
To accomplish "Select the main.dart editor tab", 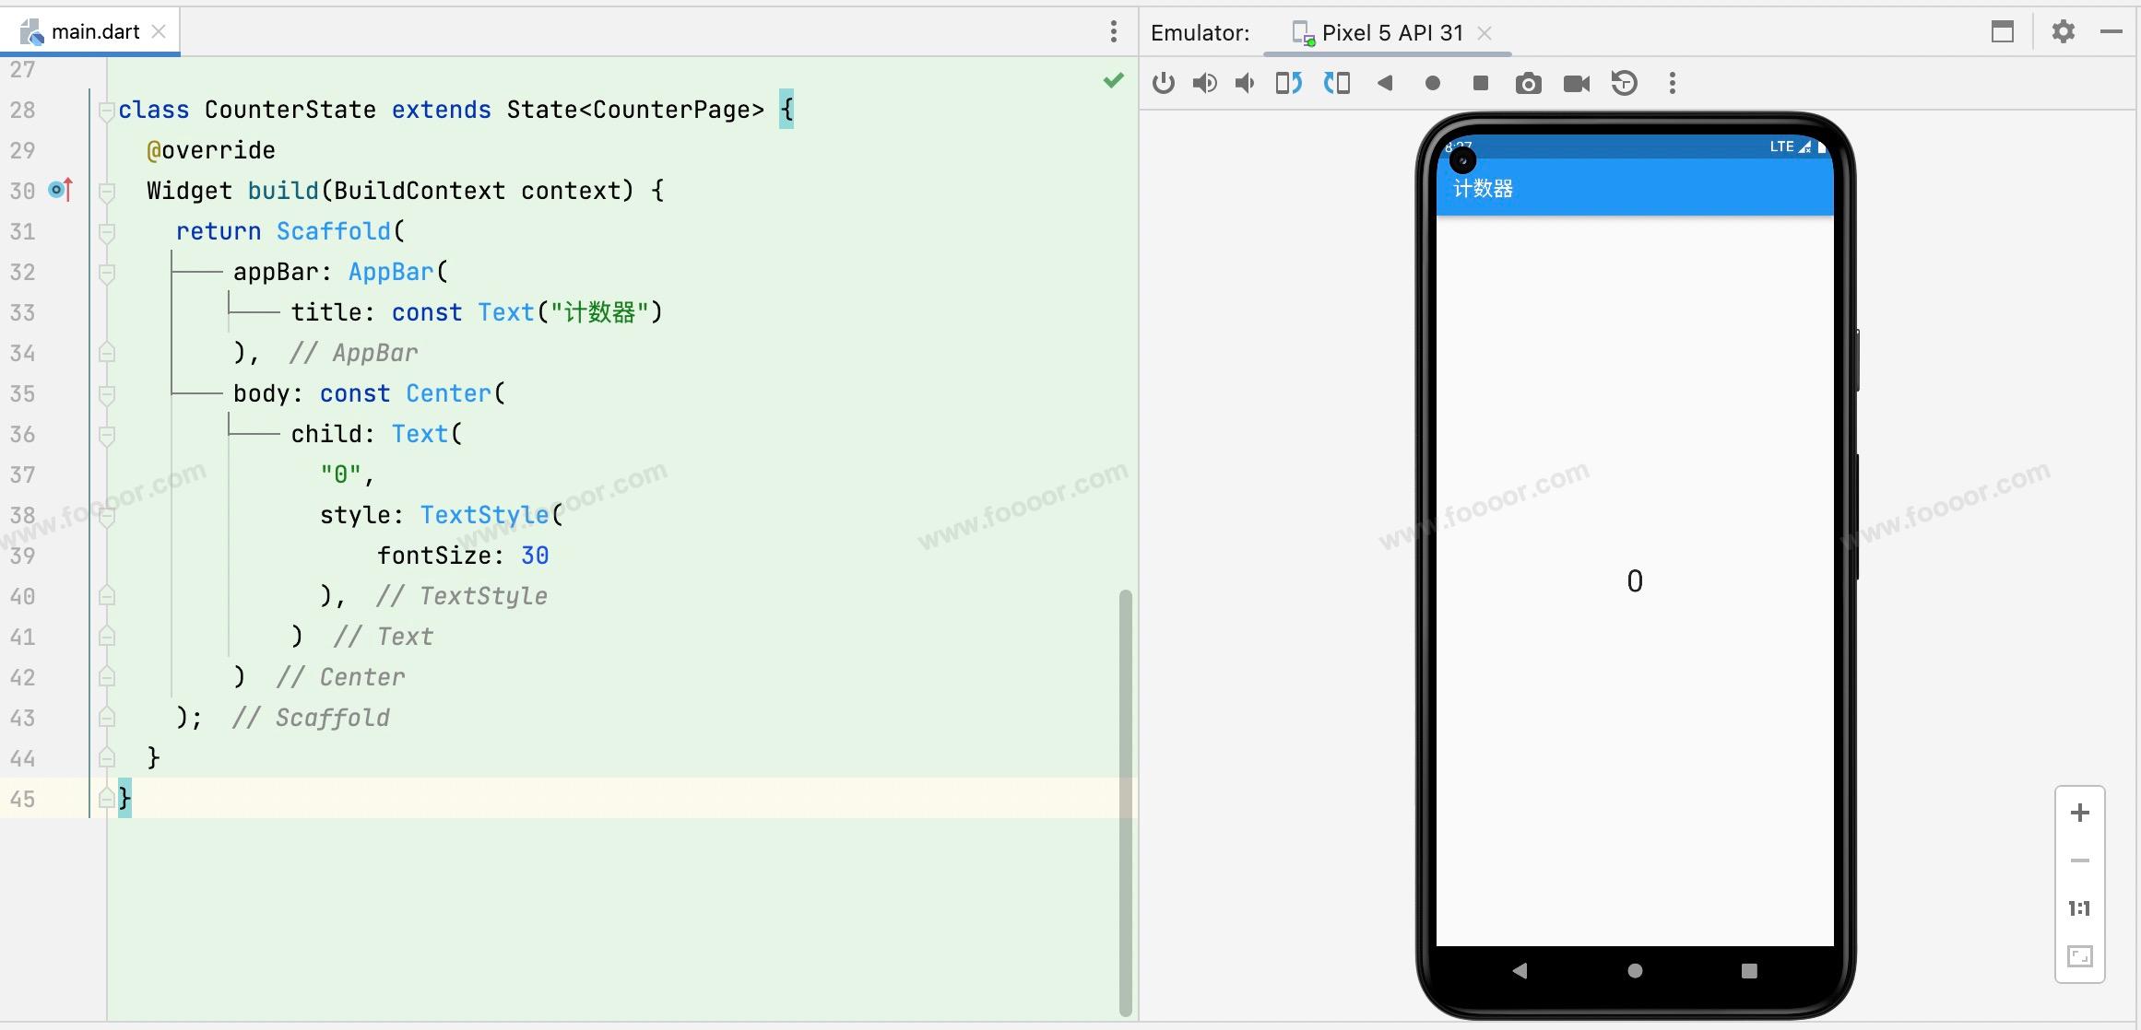I will pos(95,32).
